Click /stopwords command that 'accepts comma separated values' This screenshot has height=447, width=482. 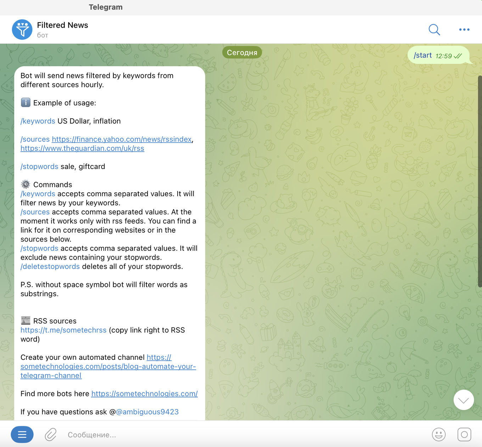(39, 248)
